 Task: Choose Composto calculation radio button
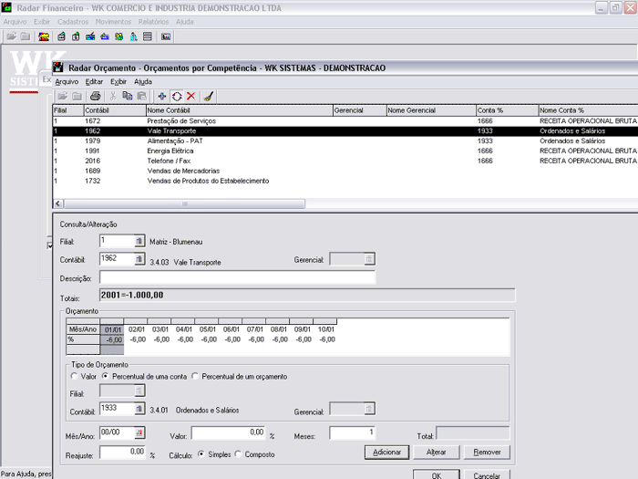point(239,453)
